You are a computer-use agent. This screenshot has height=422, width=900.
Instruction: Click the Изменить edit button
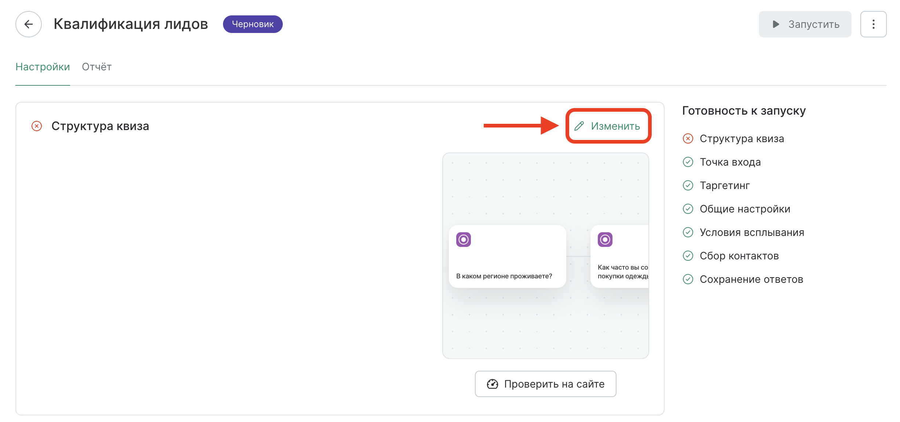[x=615, y=126]
